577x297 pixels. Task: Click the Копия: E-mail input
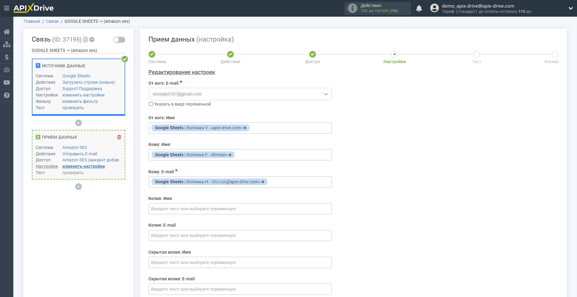(240, 235)
